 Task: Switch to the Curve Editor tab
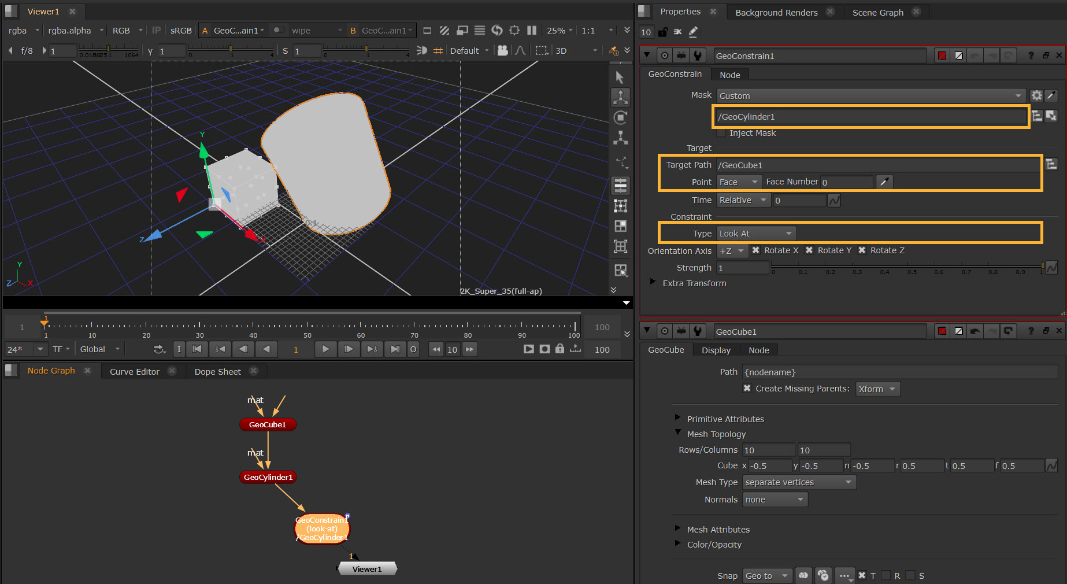coord(134,372)
